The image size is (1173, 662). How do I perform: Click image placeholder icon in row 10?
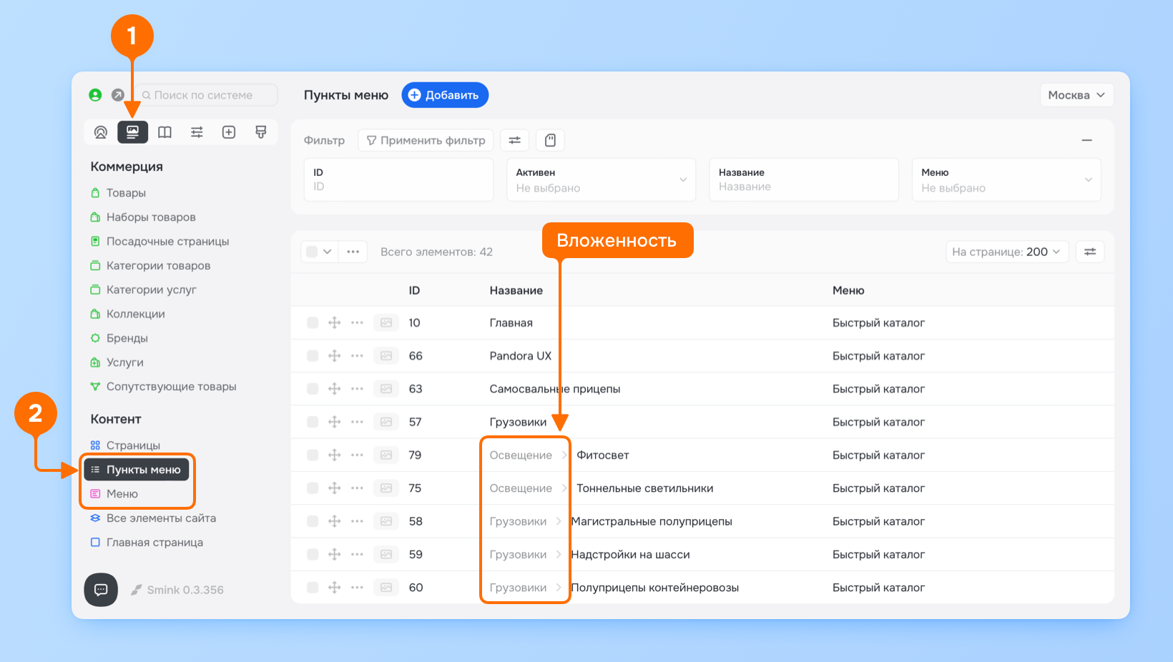pyautogui.click(x=386, y=322)
